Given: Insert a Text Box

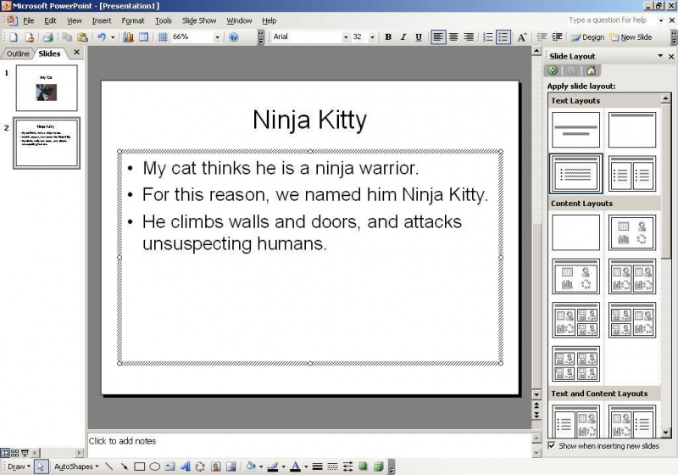Looking at the screenshot, I should tap(170, 467).
